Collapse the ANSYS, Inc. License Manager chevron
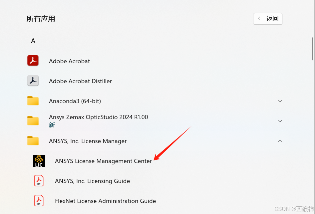 [280, 141]
